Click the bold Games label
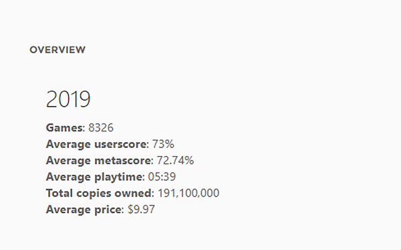Viewport: 401px width, 250px height. point(64,127)
